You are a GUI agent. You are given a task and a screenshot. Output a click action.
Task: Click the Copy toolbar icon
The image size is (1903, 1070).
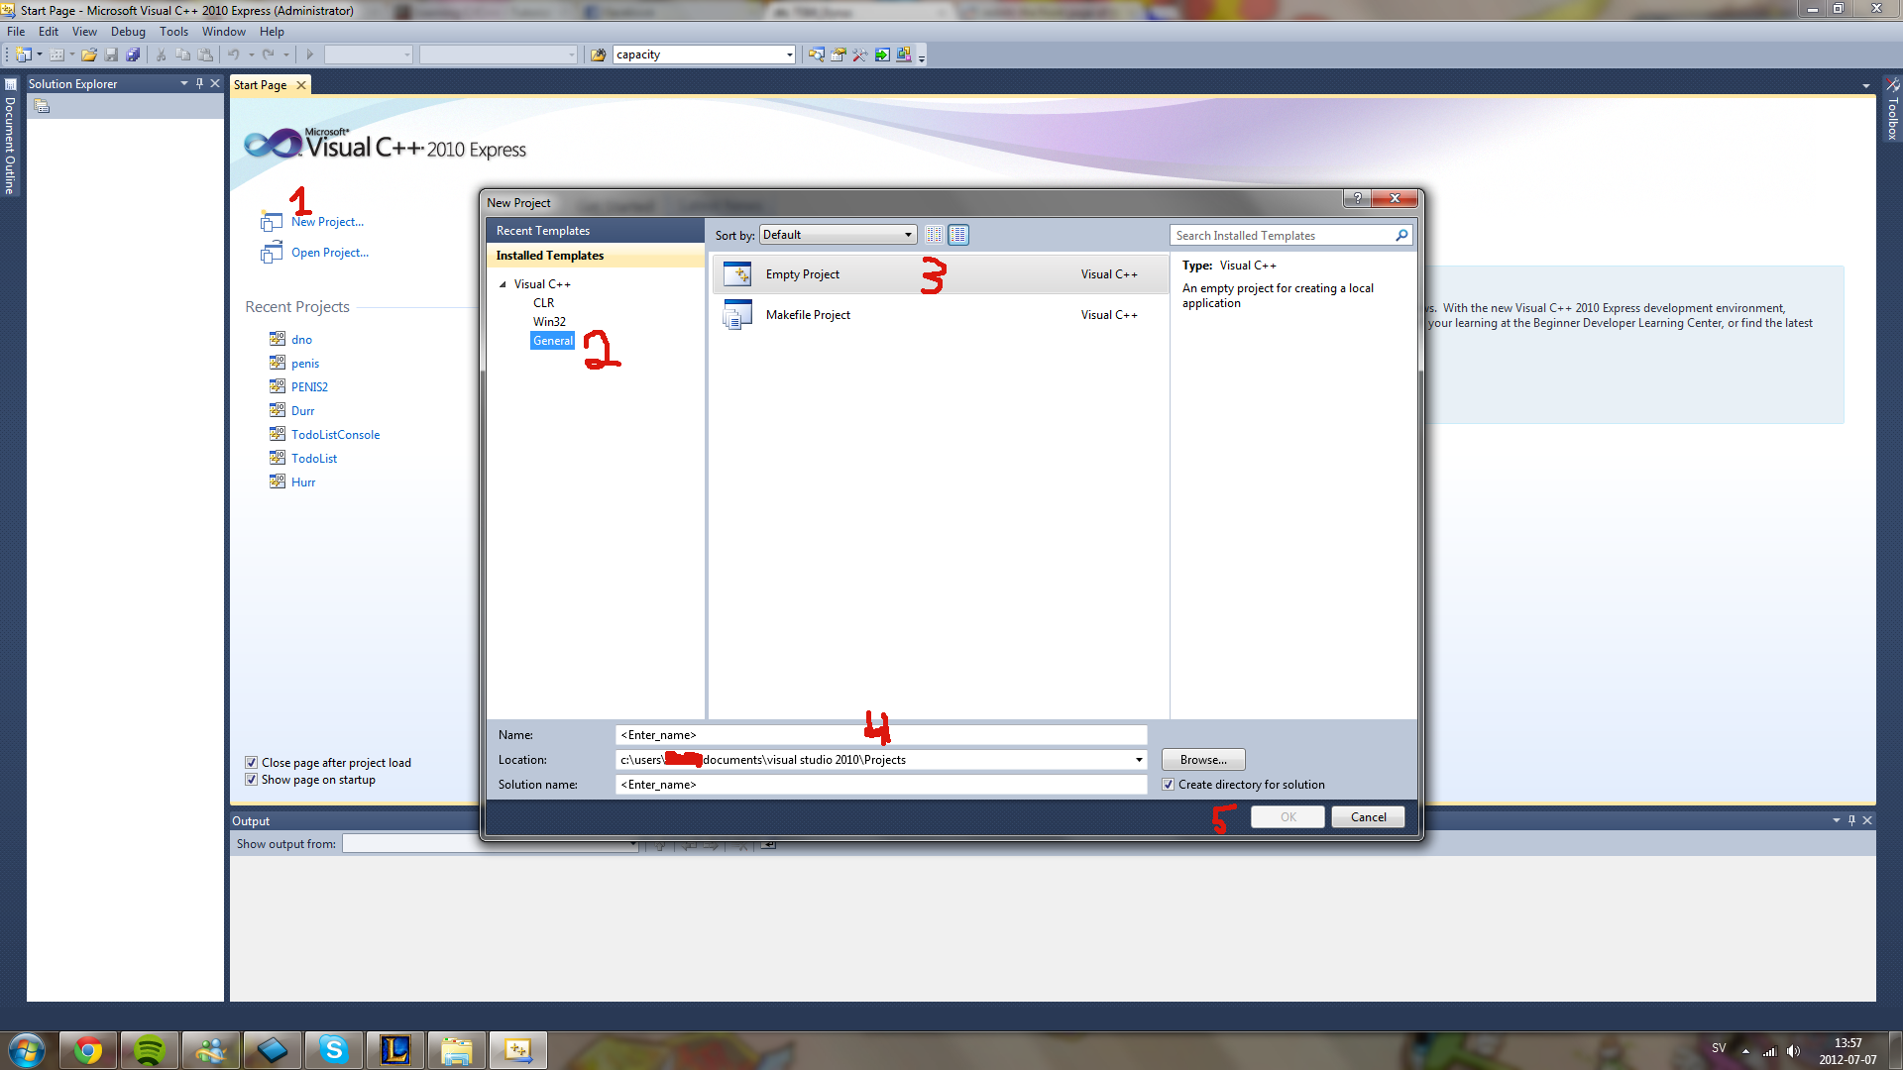point(182,54)
